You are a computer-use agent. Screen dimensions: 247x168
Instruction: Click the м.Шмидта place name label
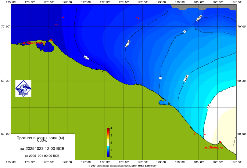pos(213,147)
